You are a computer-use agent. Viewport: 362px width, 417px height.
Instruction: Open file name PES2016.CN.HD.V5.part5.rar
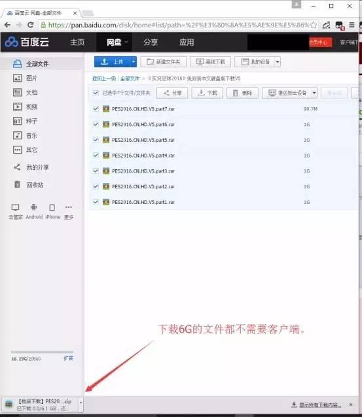point(143,140)
